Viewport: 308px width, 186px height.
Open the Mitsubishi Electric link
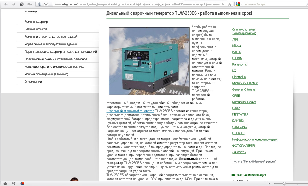[245, 83]
